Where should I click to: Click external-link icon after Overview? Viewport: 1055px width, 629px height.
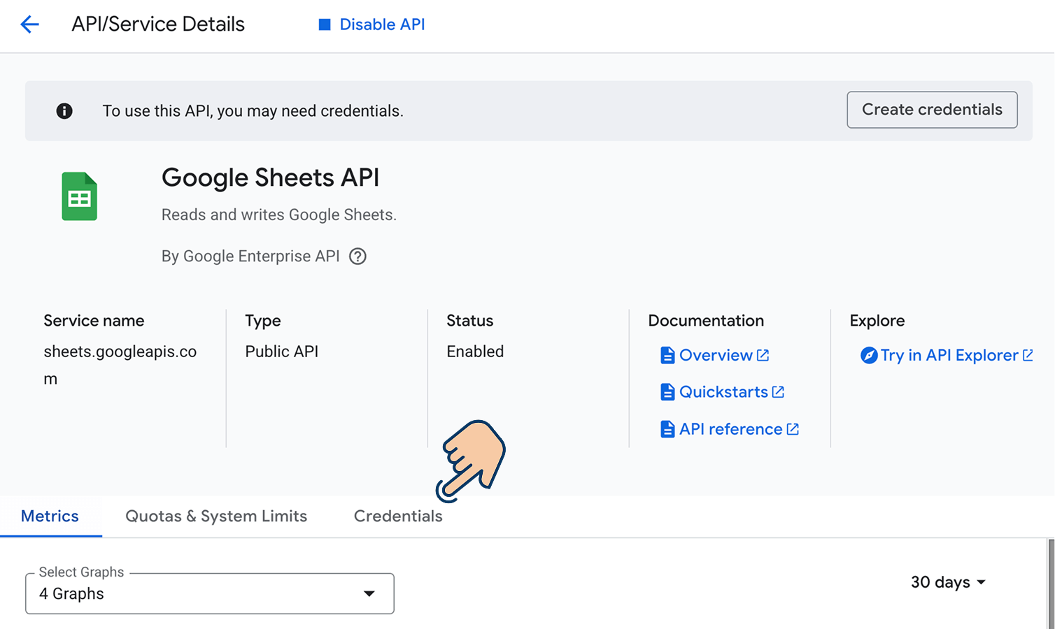coord(763,355)
